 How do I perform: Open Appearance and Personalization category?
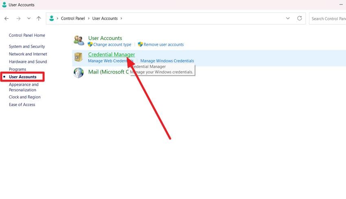24,87
